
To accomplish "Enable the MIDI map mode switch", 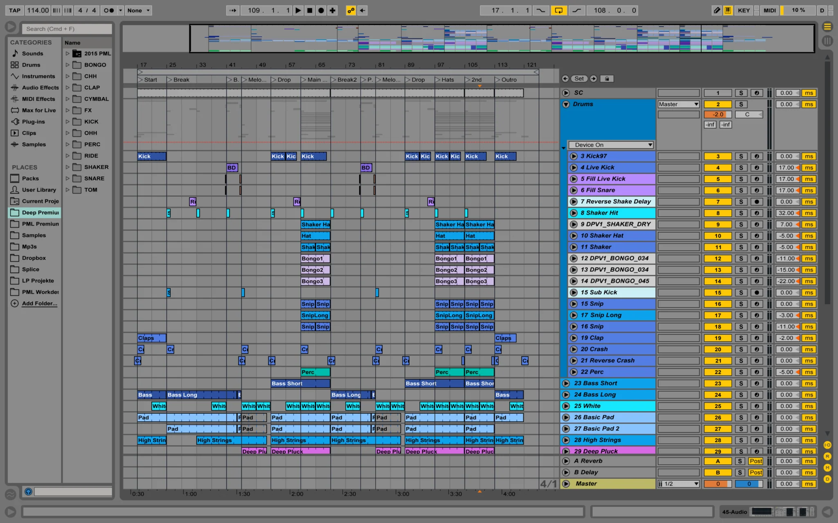I will [769, 10].
